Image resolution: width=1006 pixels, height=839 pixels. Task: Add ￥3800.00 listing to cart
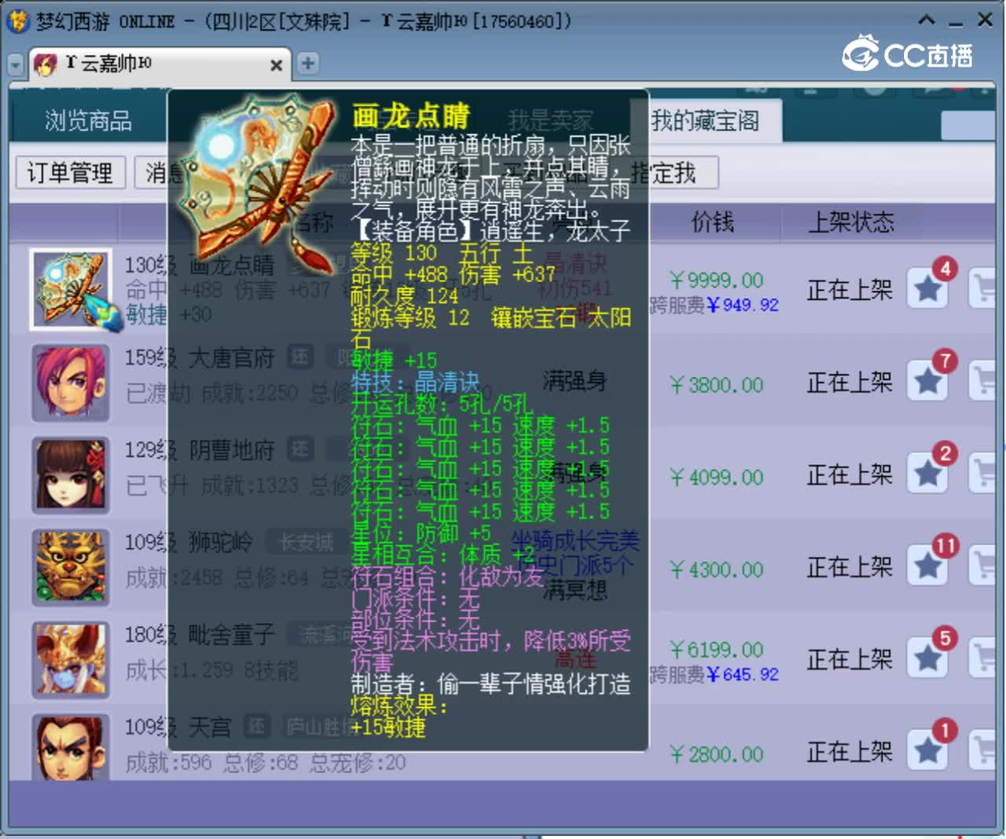(984, 381)
